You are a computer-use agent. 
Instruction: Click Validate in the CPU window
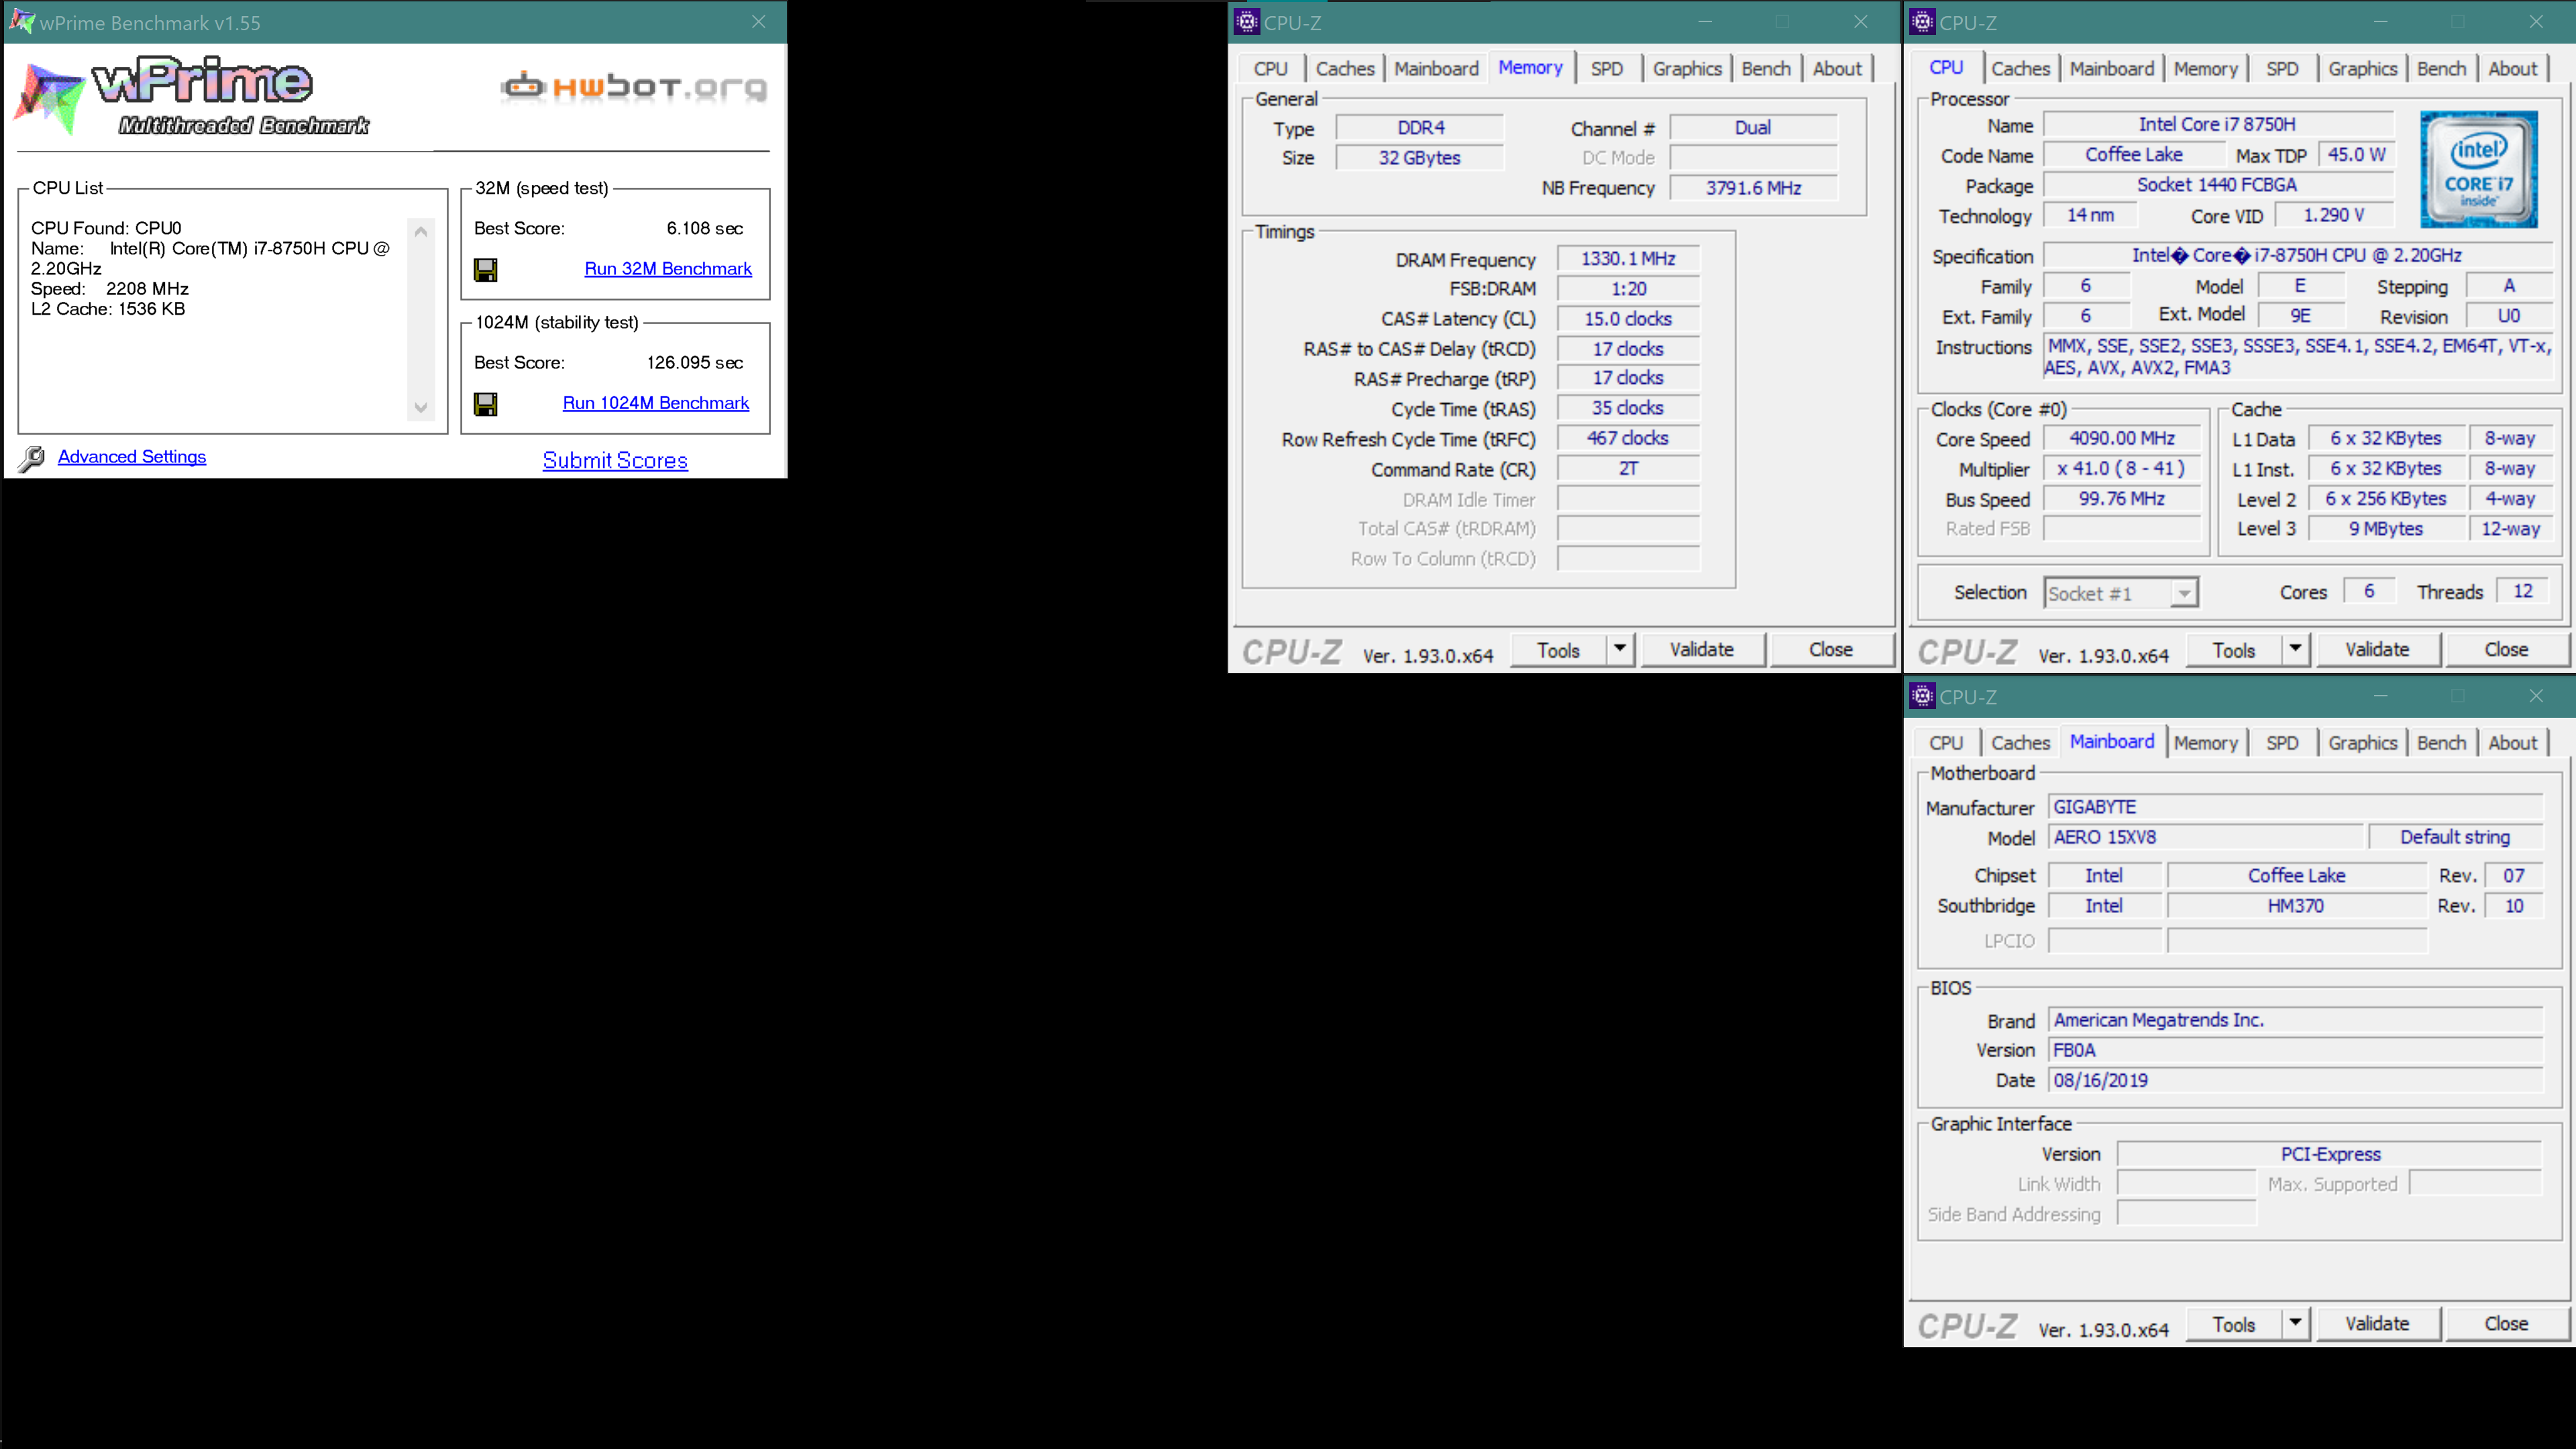2378,650
